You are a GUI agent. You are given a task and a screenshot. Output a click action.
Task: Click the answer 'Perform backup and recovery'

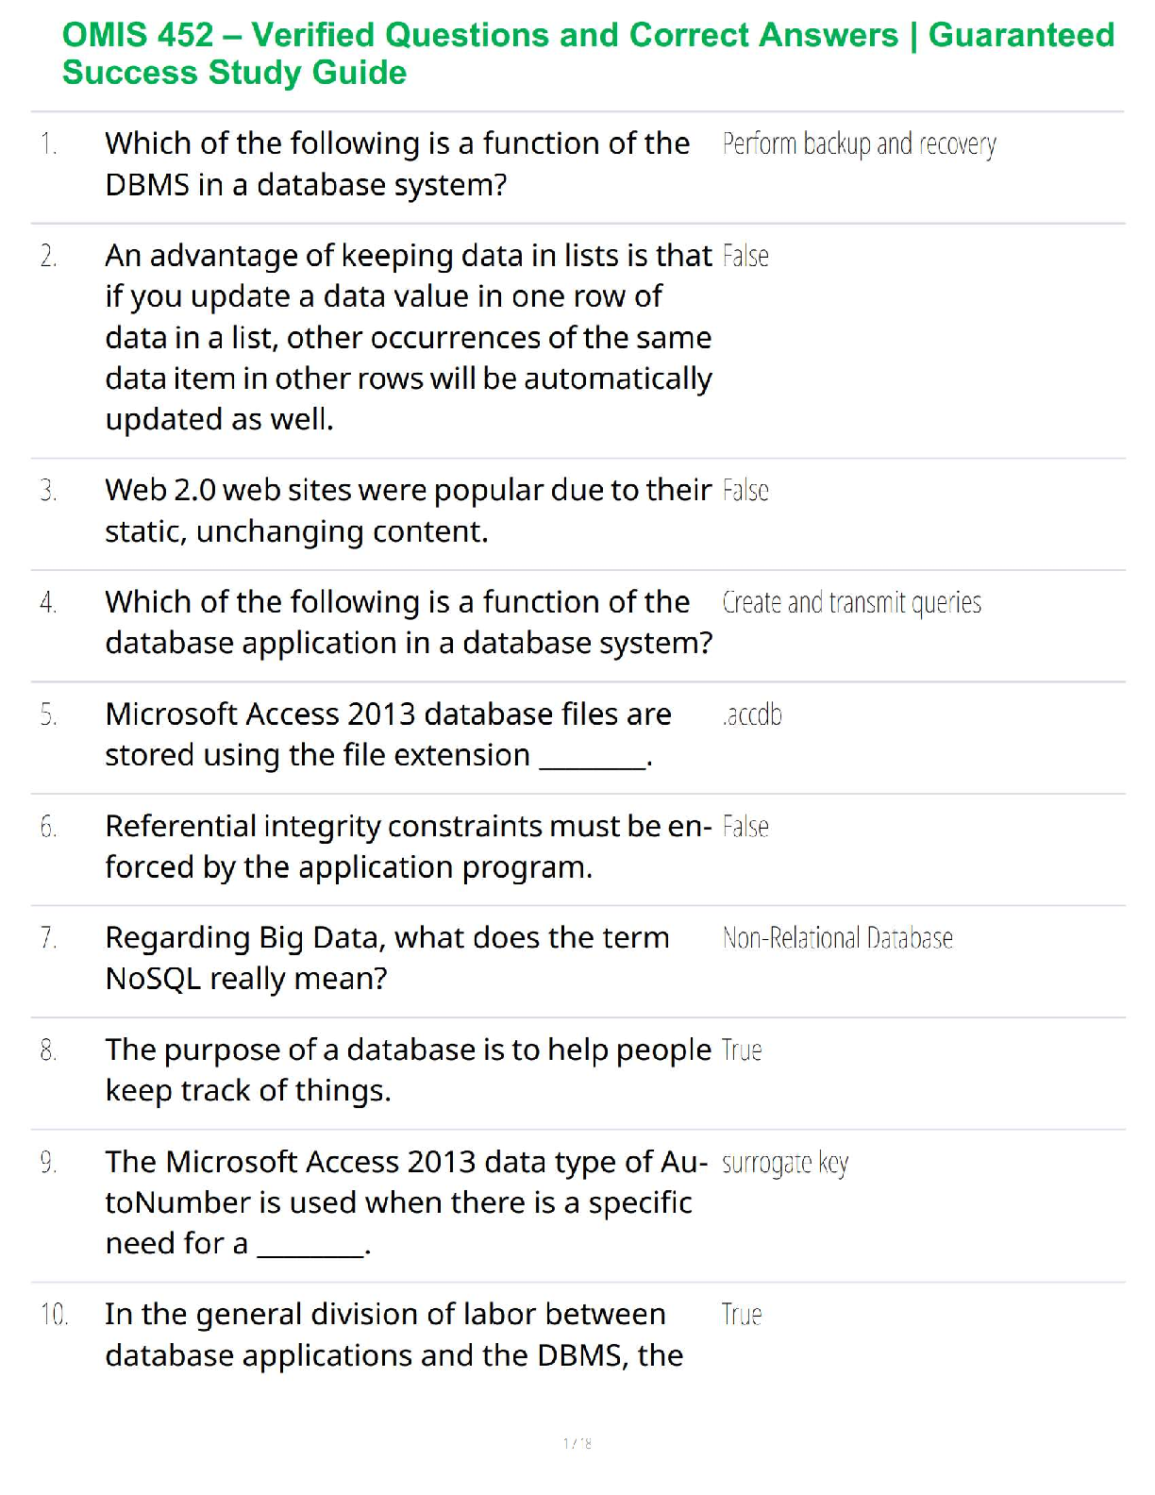point(859,144)
